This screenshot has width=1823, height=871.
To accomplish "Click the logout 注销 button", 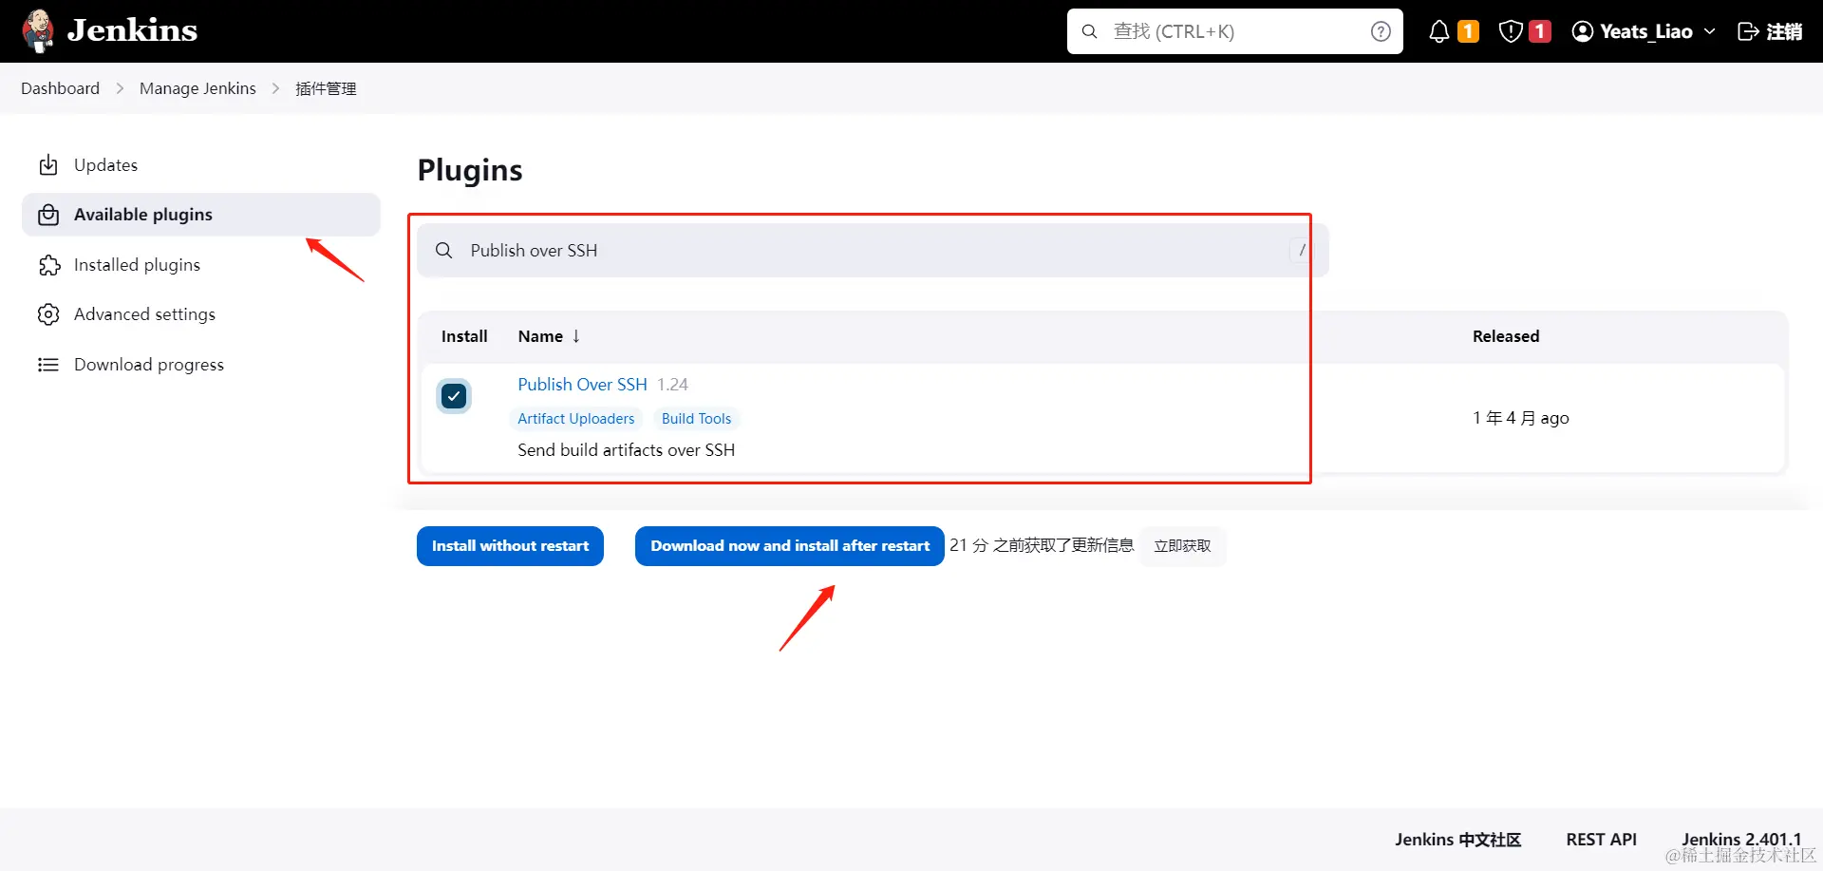I will pos(1770,31).
